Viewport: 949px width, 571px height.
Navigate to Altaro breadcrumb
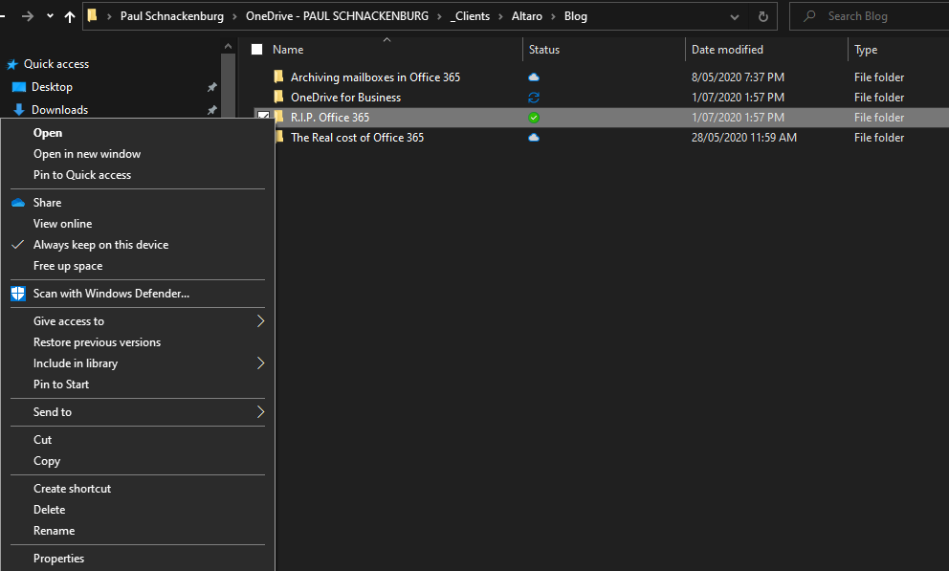point(526,16)
